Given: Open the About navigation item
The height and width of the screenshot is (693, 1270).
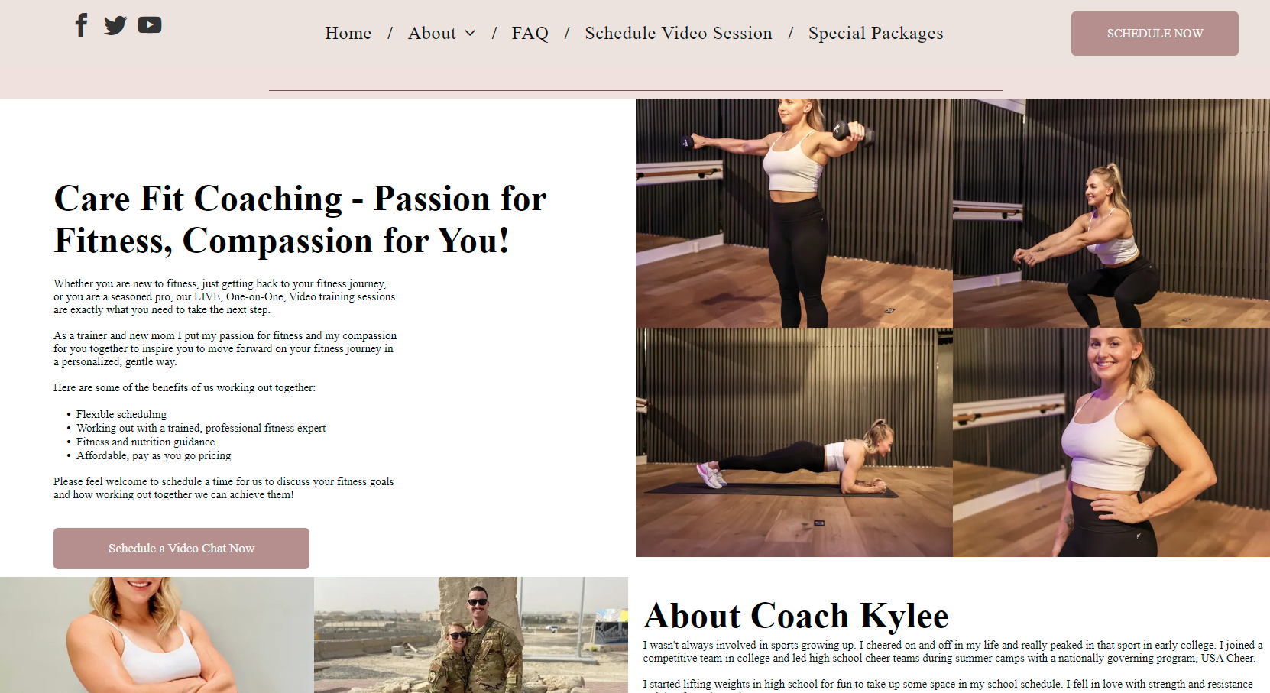Looking at the screenshot, I should click(432, 33).
